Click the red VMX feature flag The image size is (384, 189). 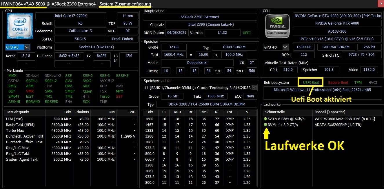[30, 91]
